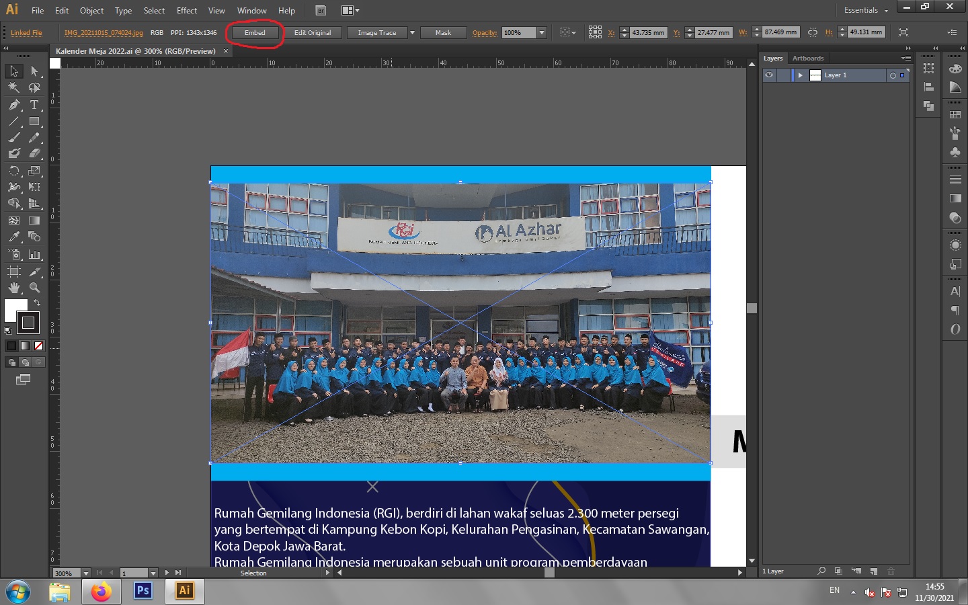Screen dimensions: 968x605
Task: Click the white Fill color swatch
Action: pyautogui.click(x=15, y=310)
